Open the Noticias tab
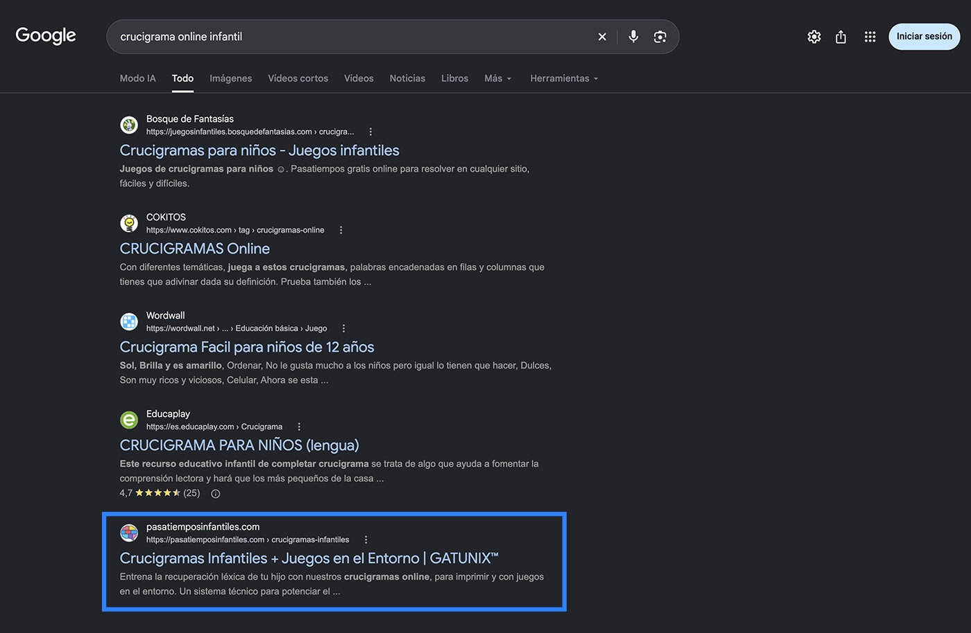 coord(407,78)
